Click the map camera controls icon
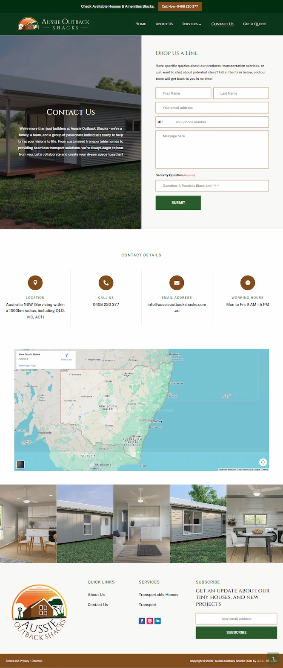This screenshot has width=283, height=668. click(x=263, y=462)
